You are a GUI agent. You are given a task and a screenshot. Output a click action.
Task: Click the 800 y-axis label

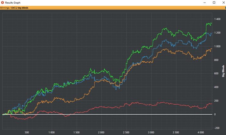tap(216, 60)
